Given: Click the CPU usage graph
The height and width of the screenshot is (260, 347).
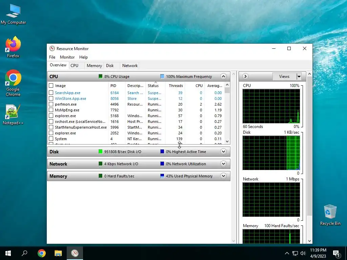Looking at the screenshot, I should [271, 106].
